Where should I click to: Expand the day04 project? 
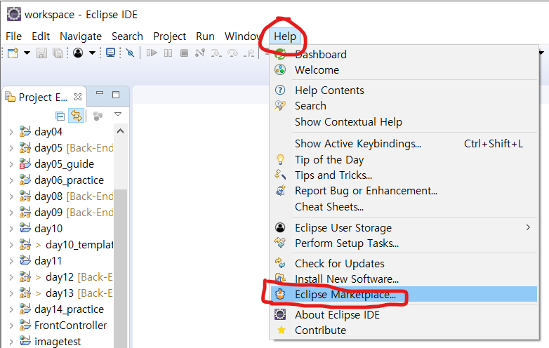11,132
